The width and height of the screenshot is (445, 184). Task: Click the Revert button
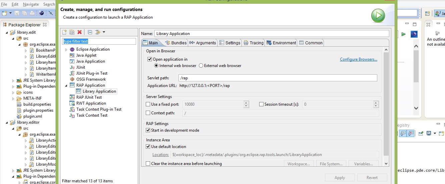372,178
